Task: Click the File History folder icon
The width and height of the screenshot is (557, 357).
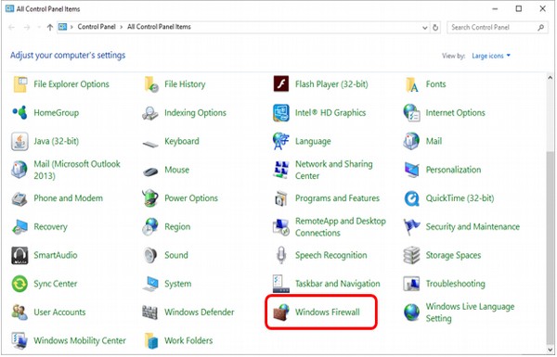Action: click(151, 84)
